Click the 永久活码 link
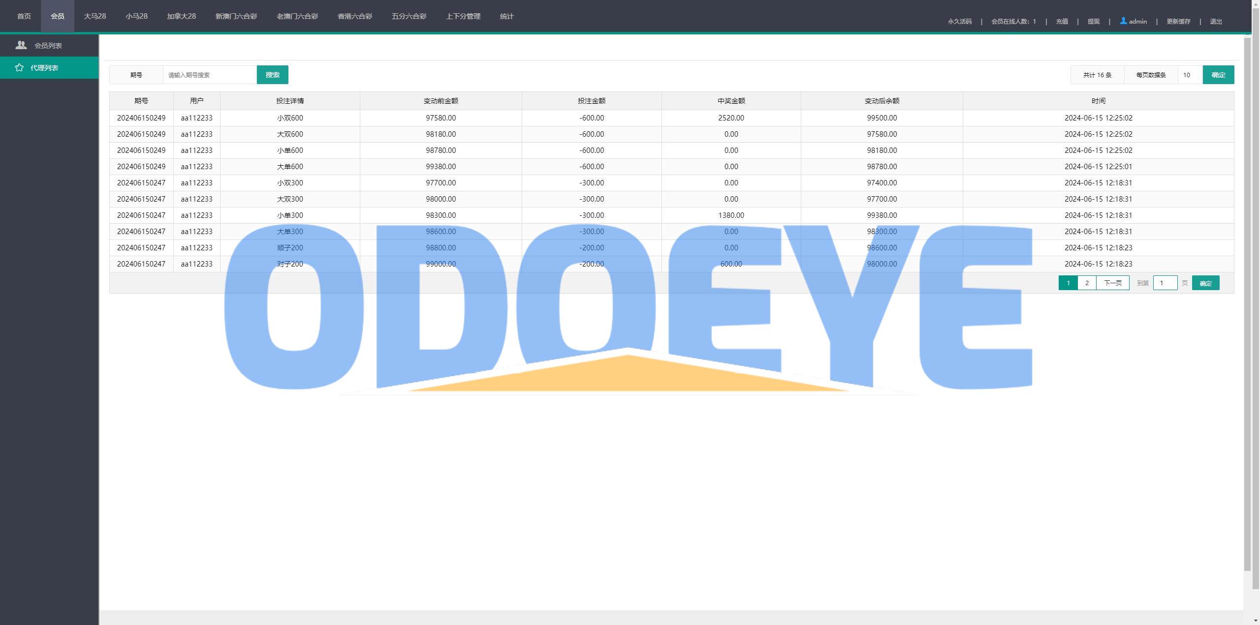 click(960, 21)
